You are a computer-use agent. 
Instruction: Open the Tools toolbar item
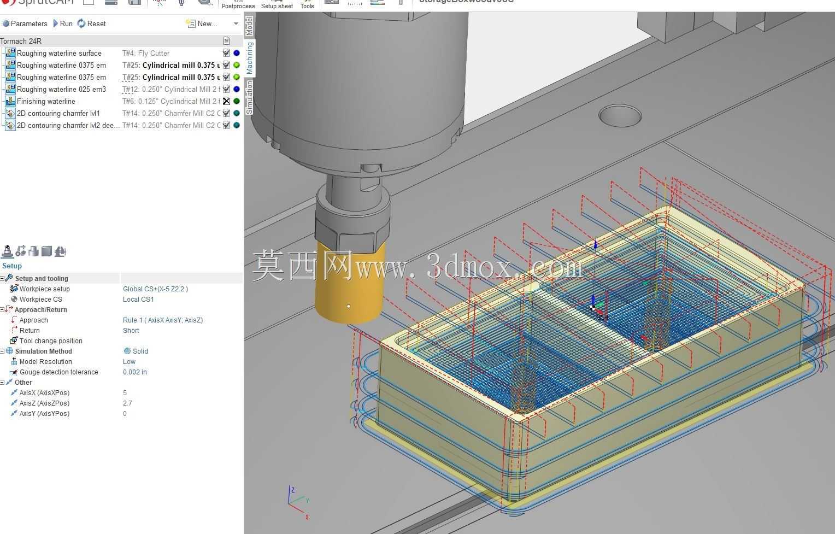[x=308, y=5]
